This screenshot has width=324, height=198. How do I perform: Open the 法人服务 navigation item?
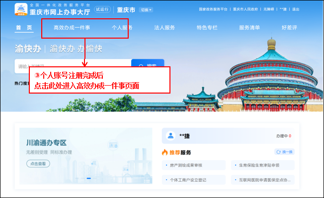pos(164,28)
